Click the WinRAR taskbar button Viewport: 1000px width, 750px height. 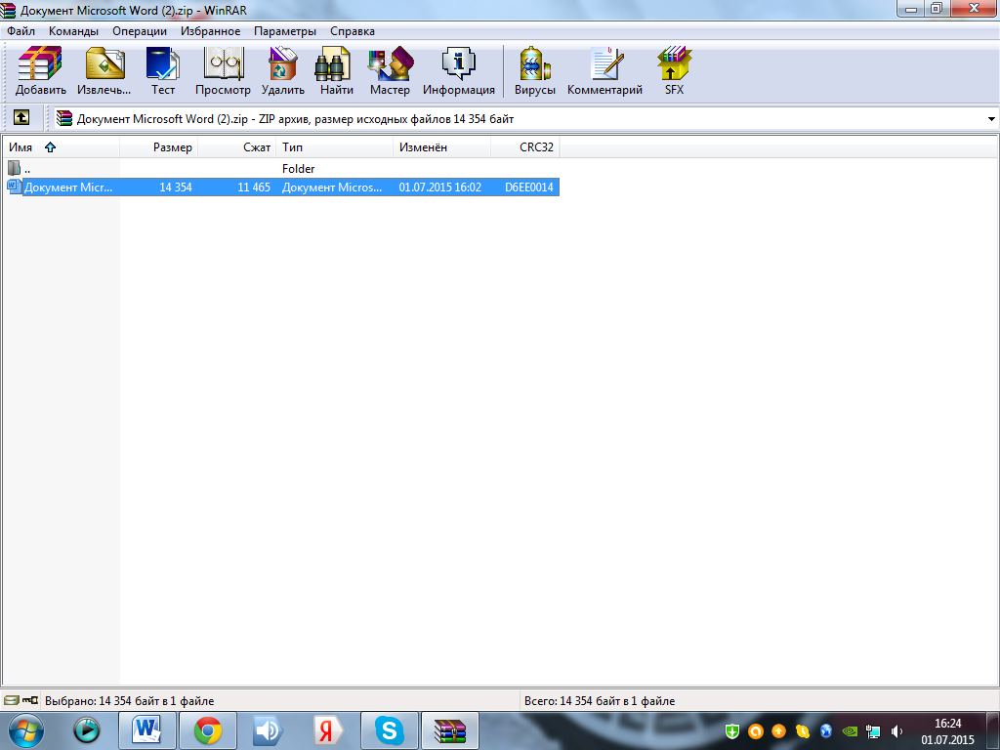click(x=450, y=730)
